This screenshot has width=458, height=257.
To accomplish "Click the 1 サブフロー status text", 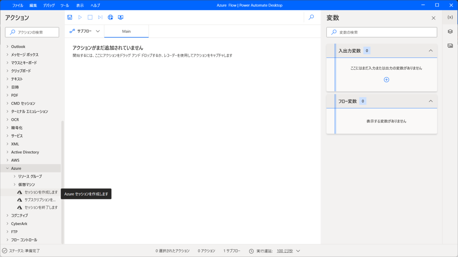I will coord(232,251).
